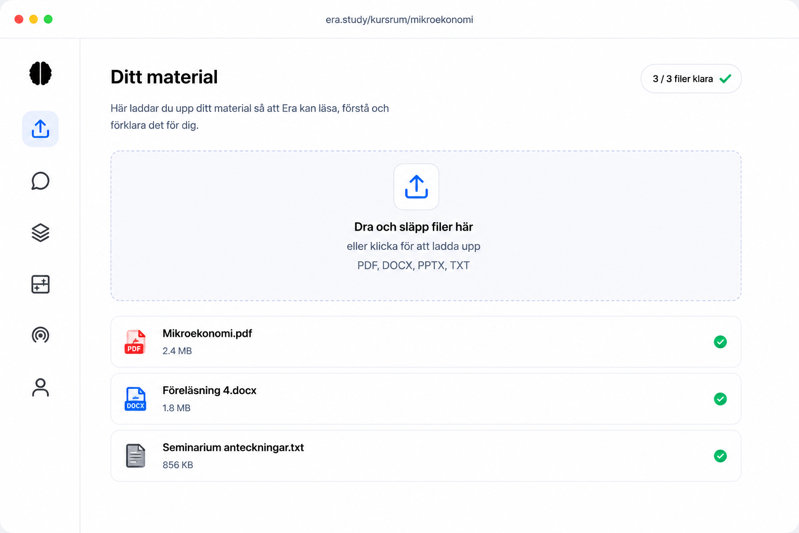The image size is (799, 533).
Task: Click the era.study address bar URL
Action: coord(399,20)
